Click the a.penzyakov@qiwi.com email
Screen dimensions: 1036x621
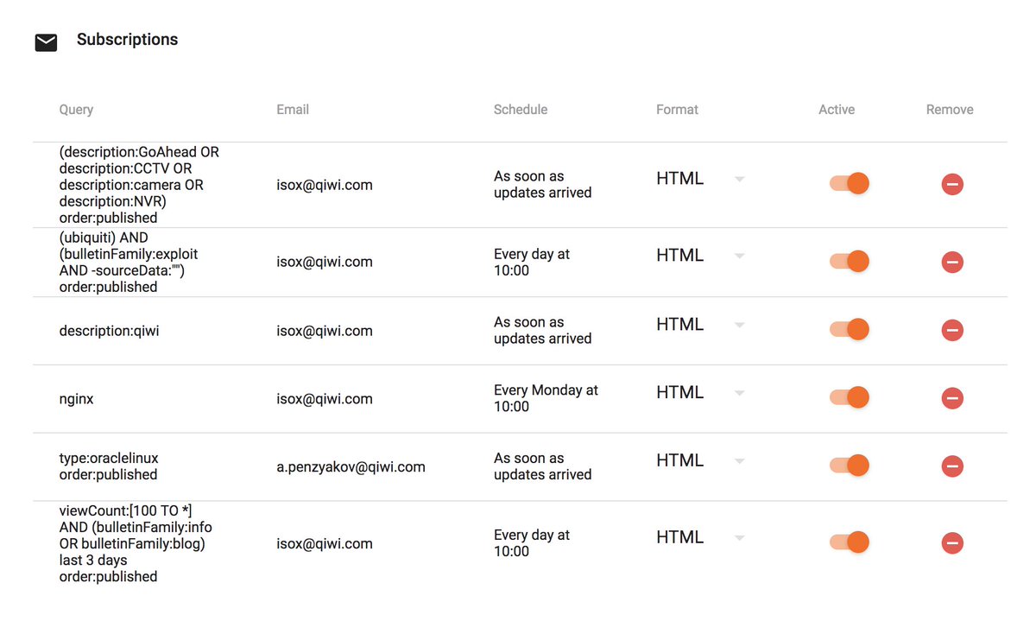(351, 467)
